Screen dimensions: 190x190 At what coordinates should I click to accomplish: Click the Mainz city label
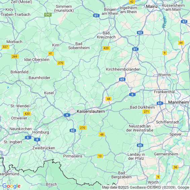[152, 6]
